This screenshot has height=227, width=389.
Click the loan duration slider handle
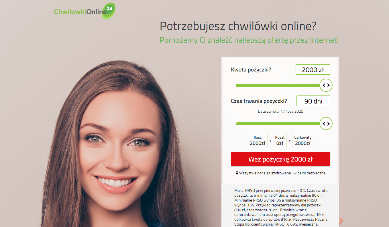coord(326,124)
